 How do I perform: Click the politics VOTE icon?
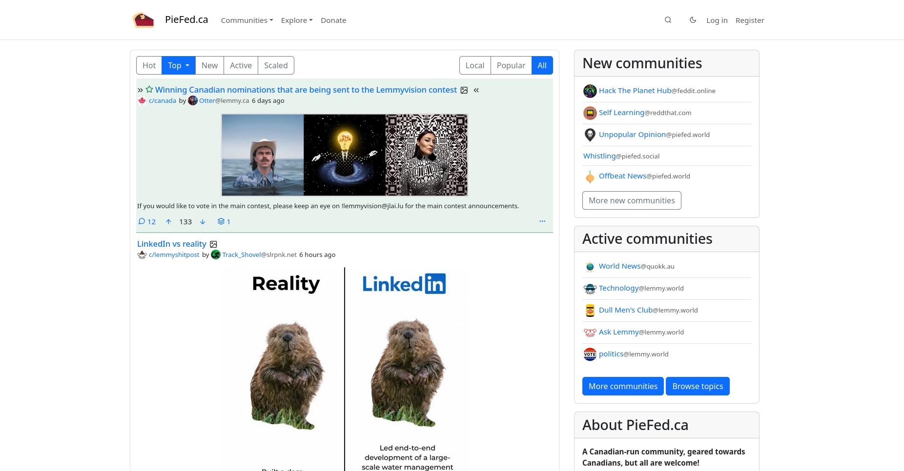click(x=590, y=354)
